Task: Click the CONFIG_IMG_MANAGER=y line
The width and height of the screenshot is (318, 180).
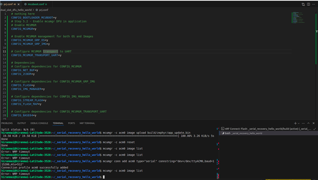Action: [x=28, y=89]
